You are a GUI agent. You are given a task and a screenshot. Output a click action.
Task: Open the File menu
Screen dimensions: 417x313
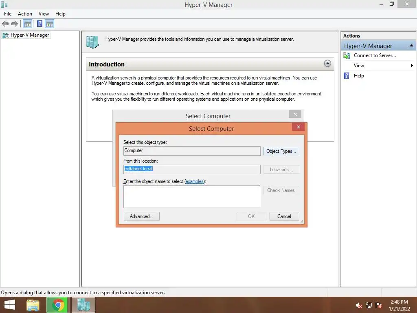tap(8, 14)
